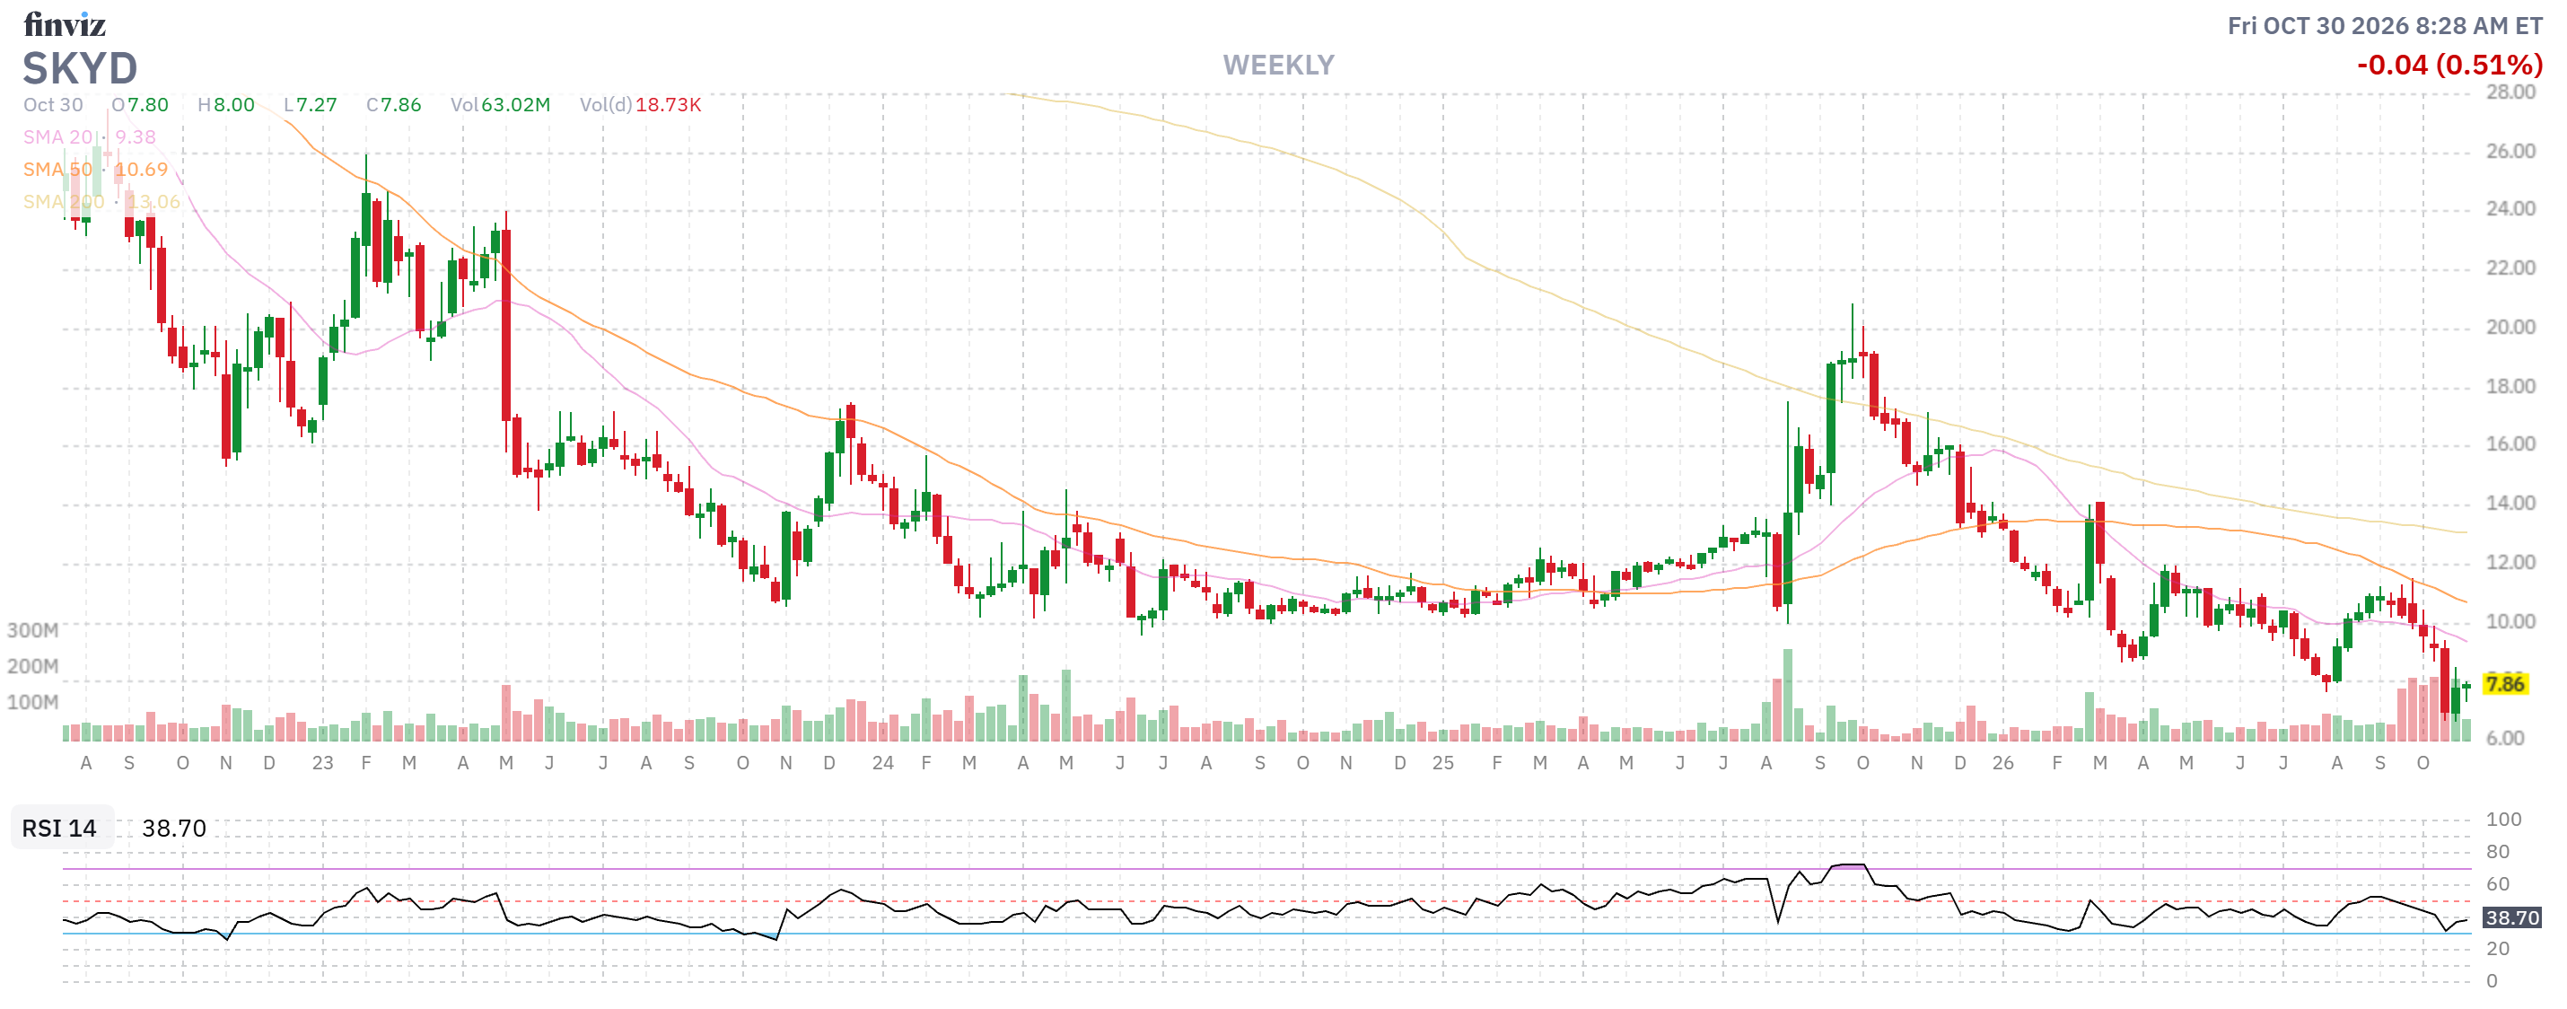Click the SMA 20 indicator label
2567x1009 pixels.
[57, 136]
